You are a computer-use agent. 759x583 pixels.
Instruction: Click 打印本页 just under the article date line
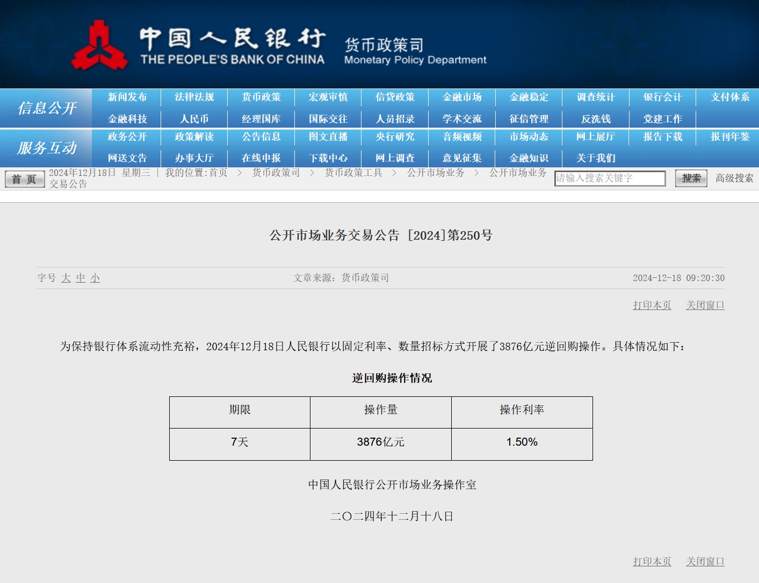(x=652, y=305)
